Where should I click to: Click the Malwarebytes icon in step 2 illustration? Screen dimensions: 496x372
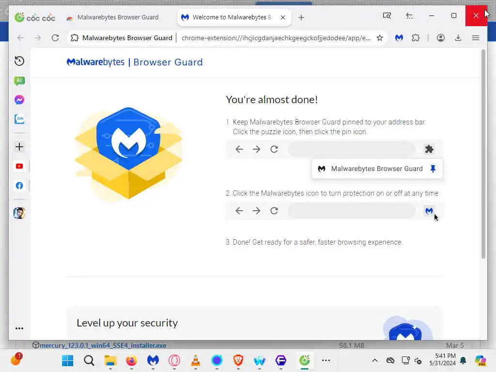(x=429, y=211)
